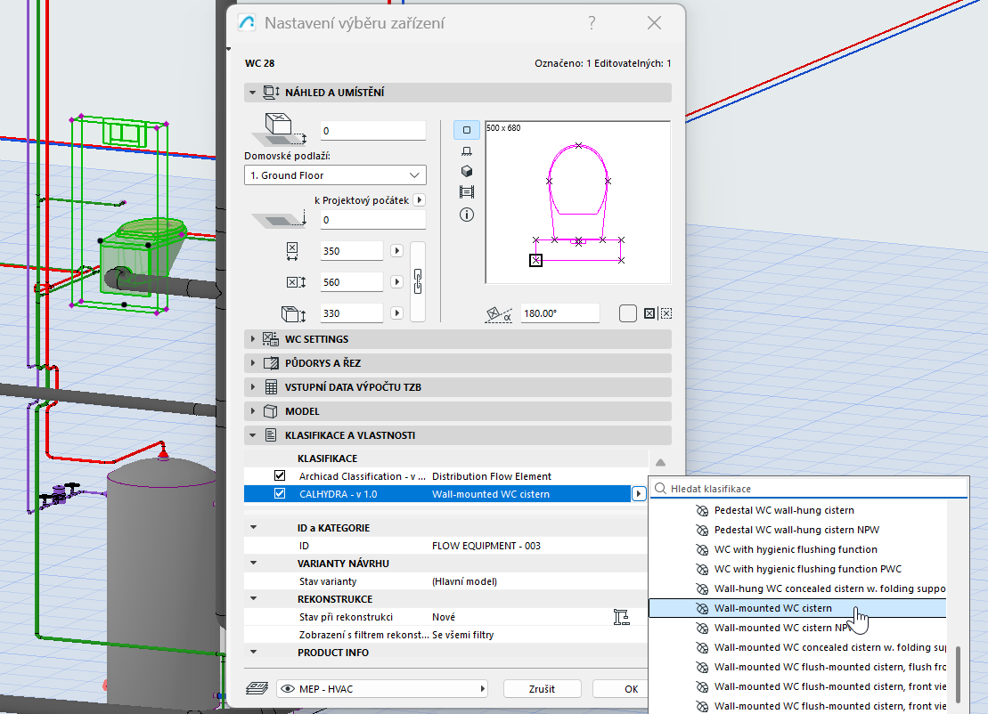Click the OK button
The height and width of the screenshot is (714, 988).
click(x=631, y=688)
